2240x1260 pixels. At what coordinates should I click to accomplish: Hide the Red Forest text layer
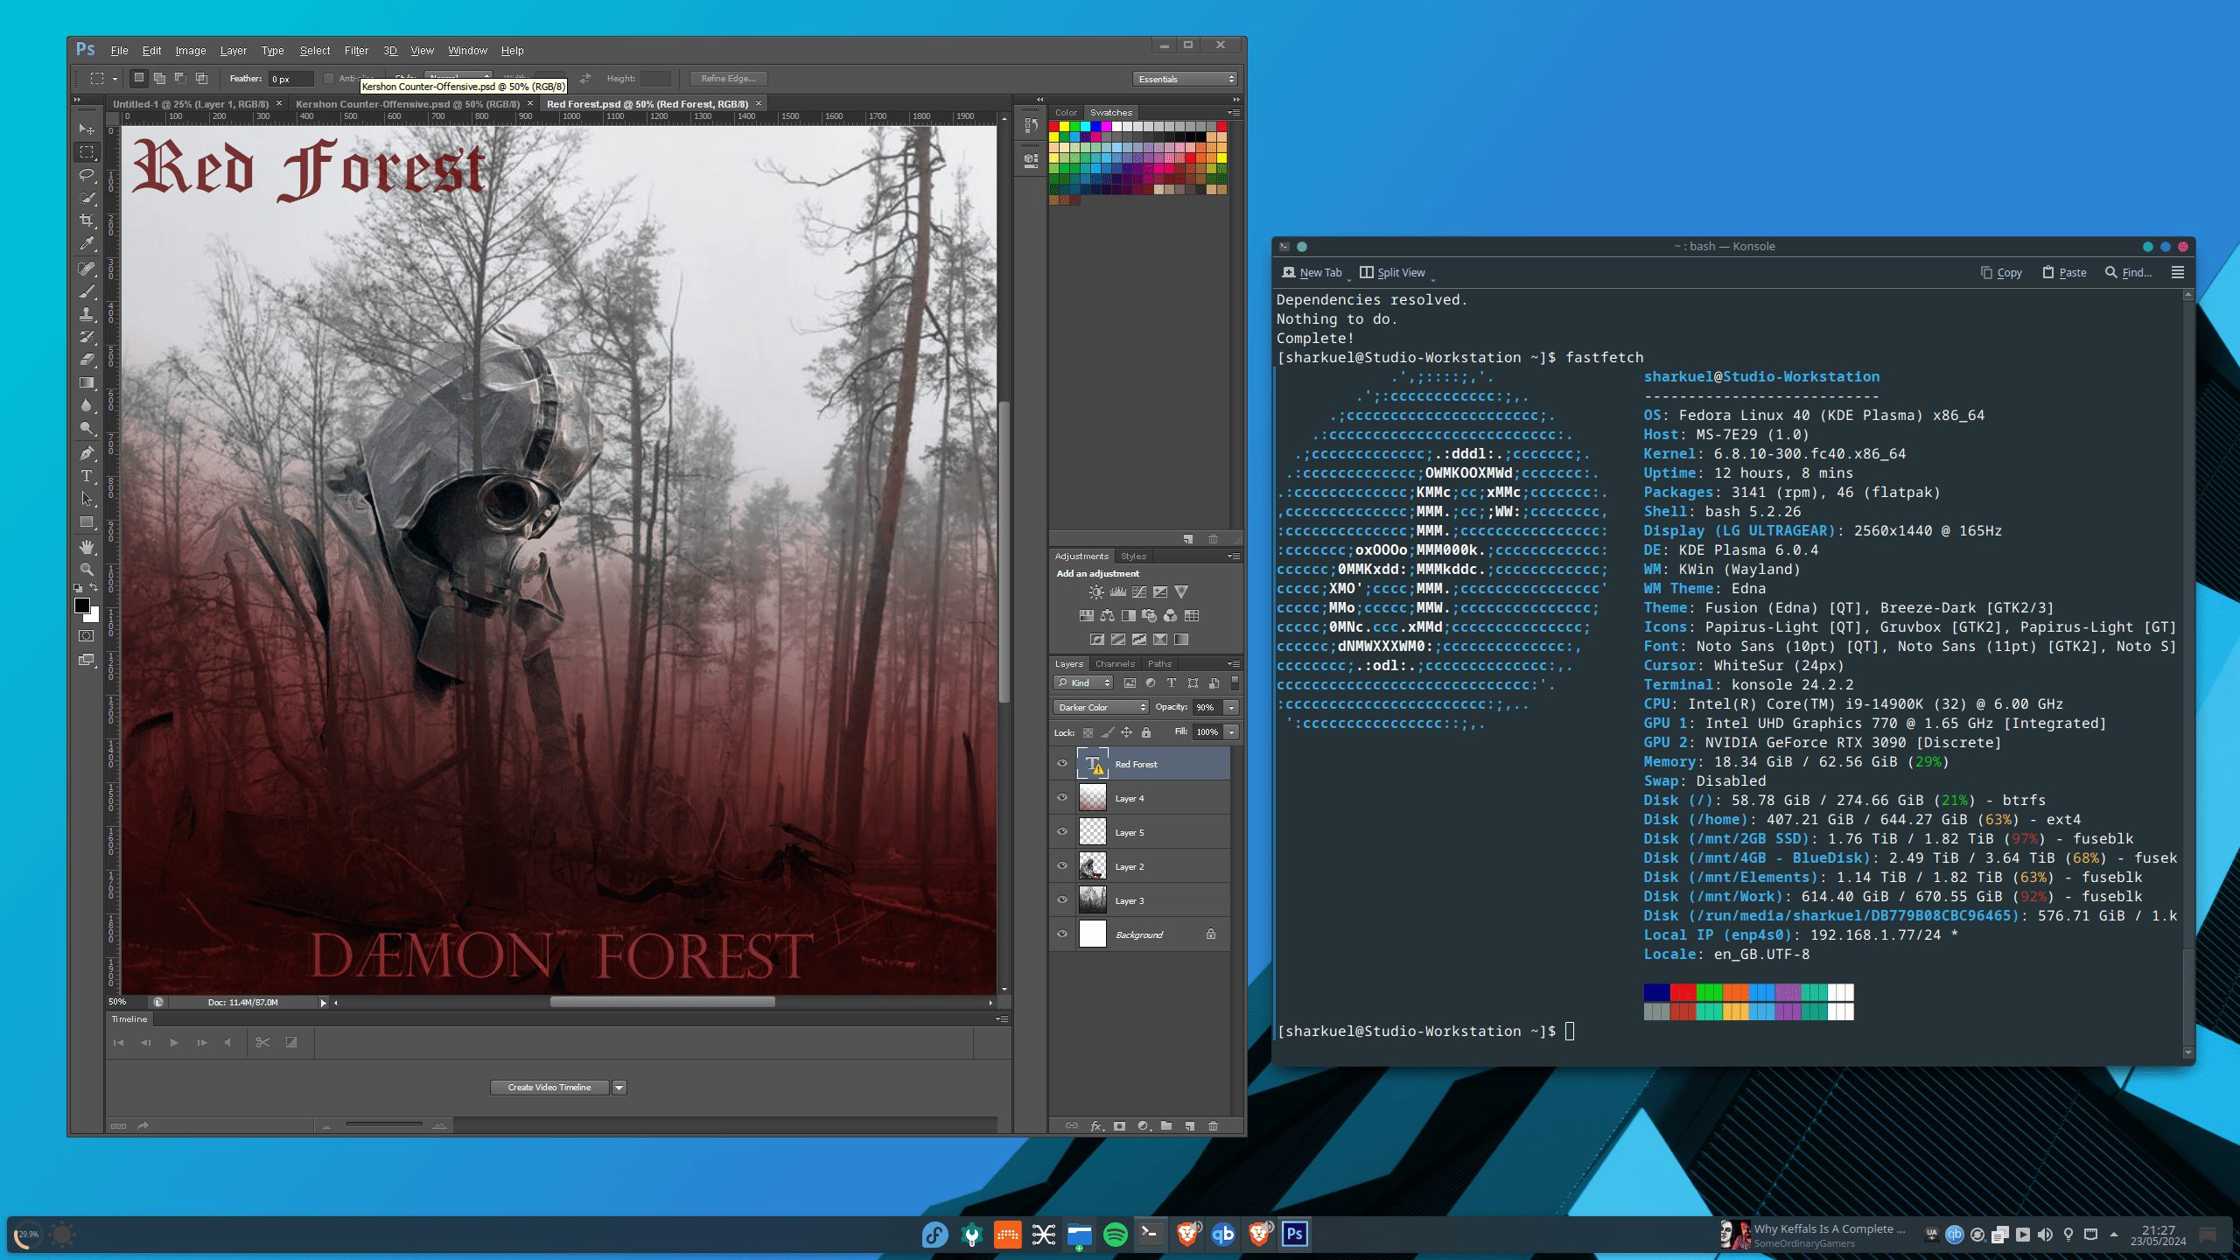[1062, 764]
